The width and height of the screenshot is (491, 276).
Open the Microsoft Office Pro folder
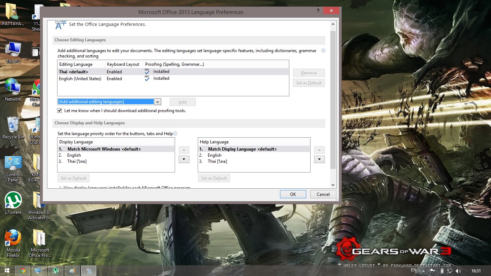tap(40, 243)
